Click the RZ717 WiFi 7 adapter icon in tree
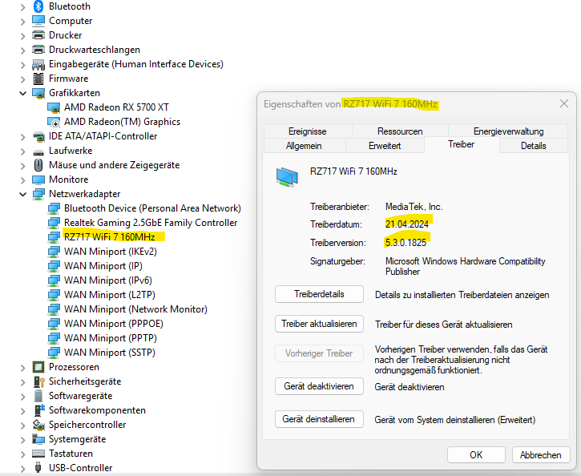581x476 pixels. 54,237
